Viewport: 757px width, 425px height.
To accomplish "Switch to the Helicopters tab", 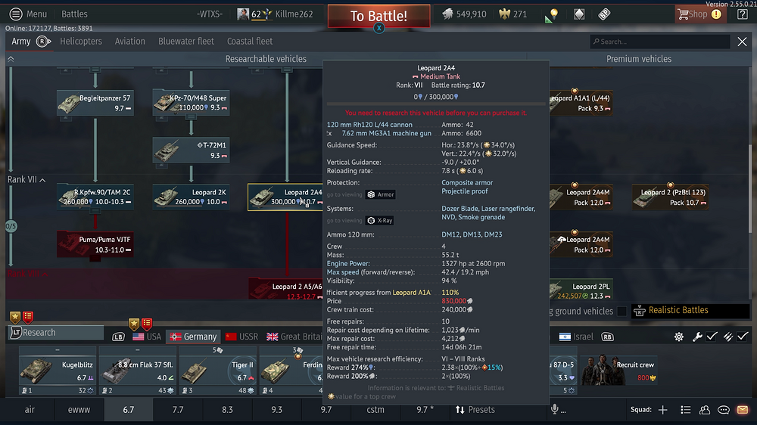I will point(81,42).
